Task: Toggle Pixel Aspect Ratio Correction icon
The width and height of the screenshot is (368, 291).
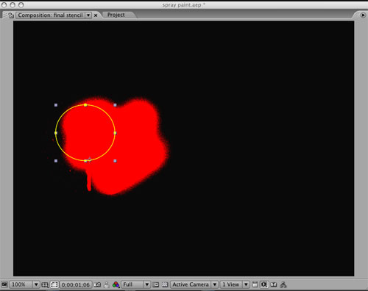Action: click(255, 284)
